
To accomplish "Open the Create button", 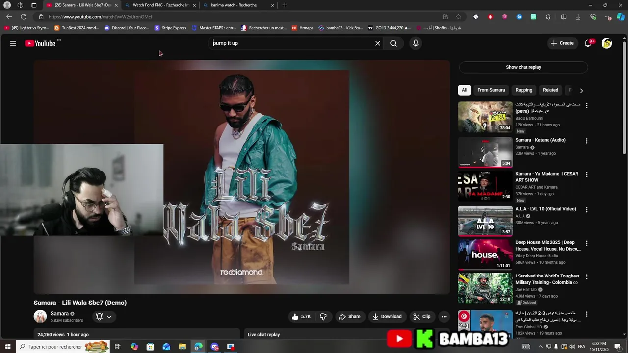I will click(x=562, y=43).
